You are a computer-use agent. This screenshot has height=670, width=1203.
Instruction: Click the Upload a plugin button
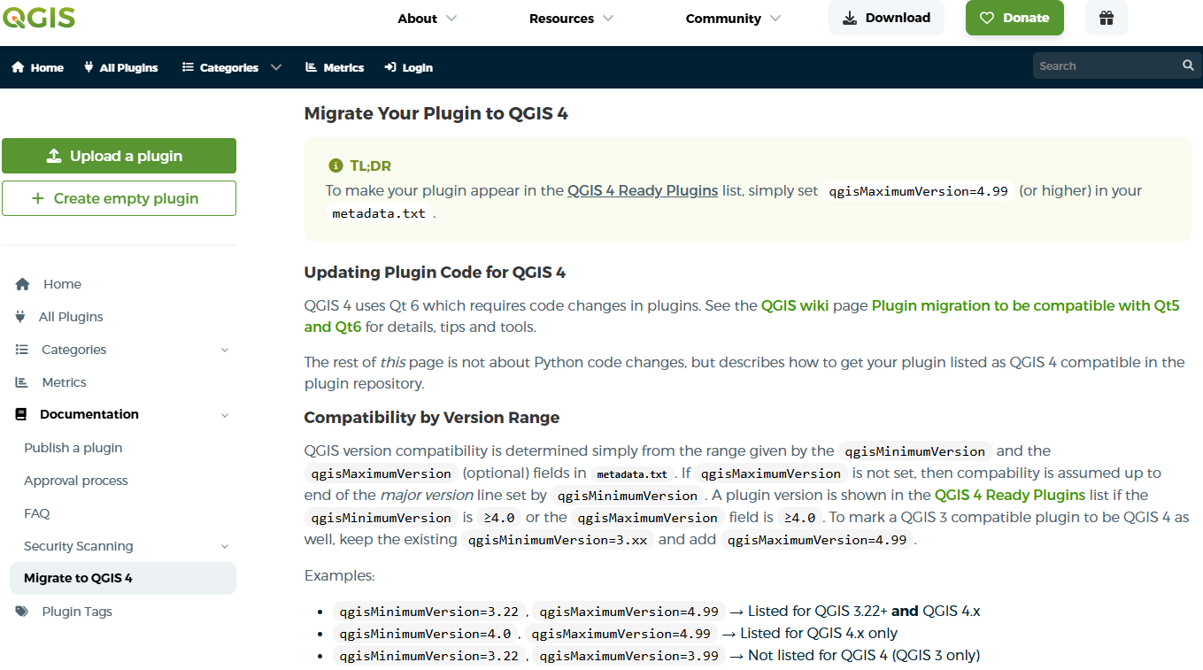tap(119, 156)
